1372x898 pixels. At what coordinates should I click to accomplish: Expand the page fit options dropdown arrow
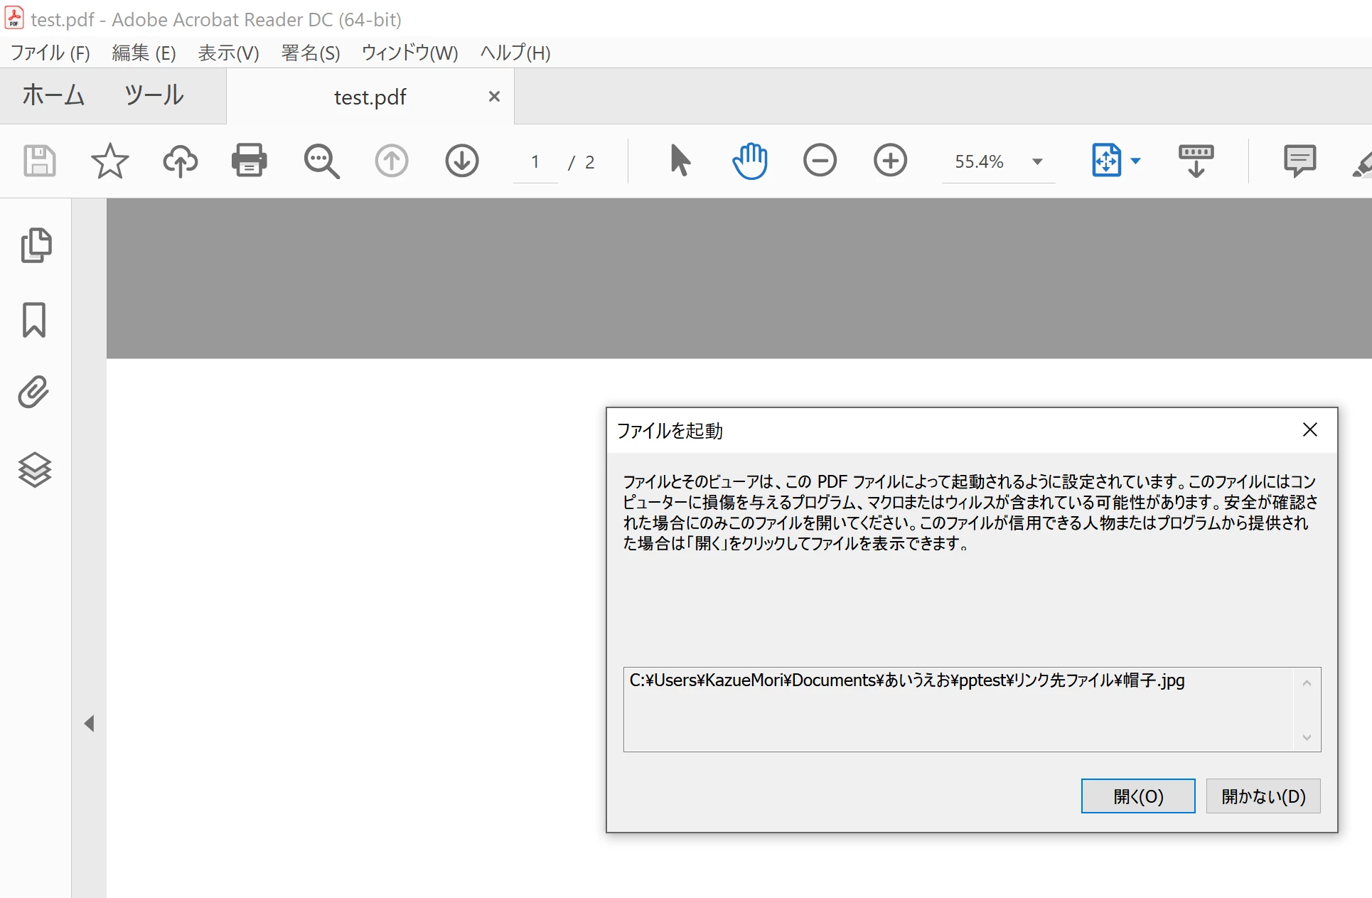tap(1135, 161)
